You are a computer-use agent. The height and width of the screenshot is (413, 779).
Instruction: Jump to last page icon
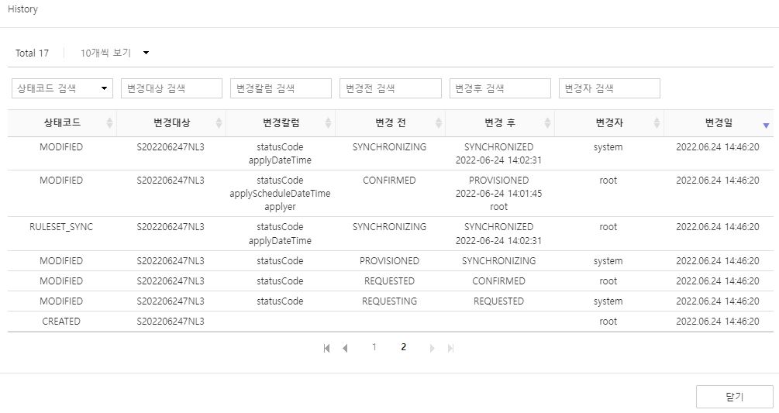coord(450,349)
